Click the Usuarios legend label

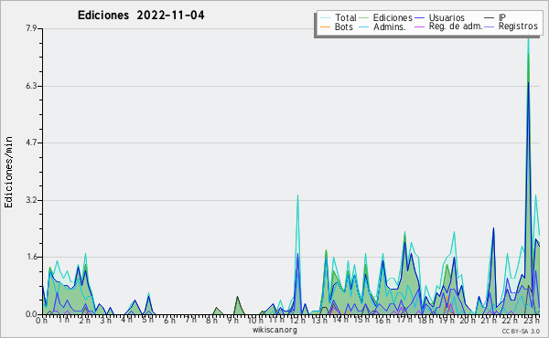(x=447, y=17)
